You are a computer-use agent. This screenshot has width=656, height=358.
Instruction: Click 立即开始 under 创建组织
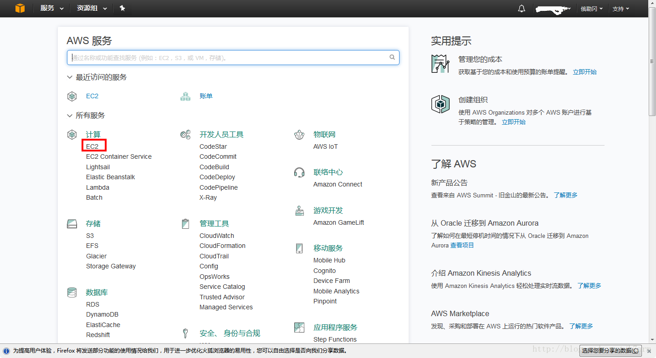[x=513, y=122]
